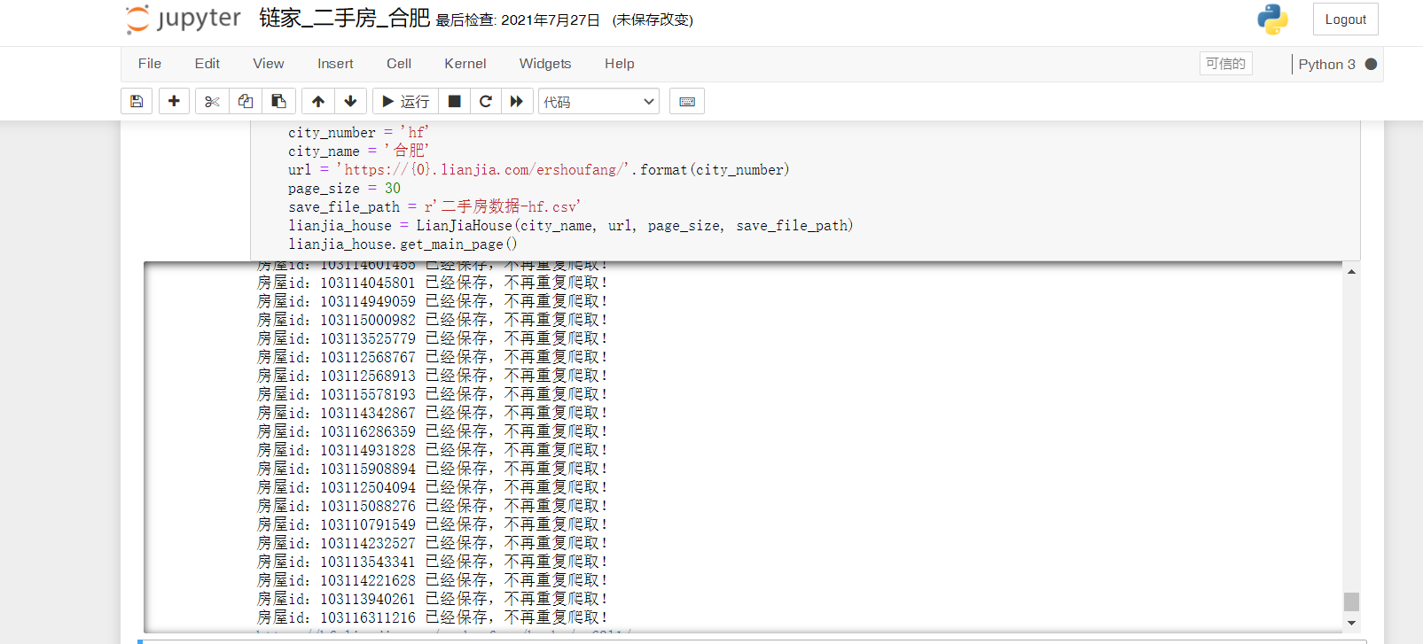Click output row with id 103112568913

coord(433,376)
